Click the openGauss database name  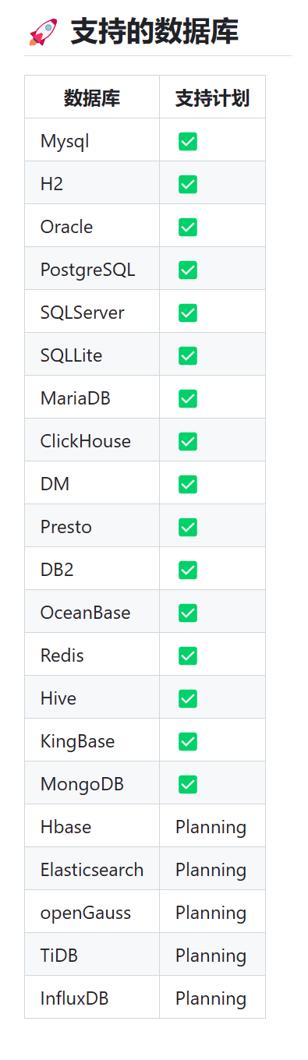pos(86,913)
